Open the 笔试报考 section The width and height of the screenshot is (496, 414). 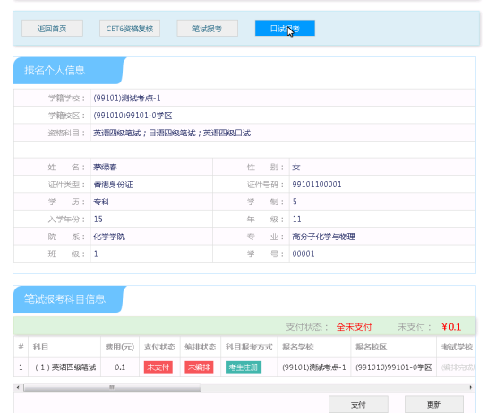point(207,29)
